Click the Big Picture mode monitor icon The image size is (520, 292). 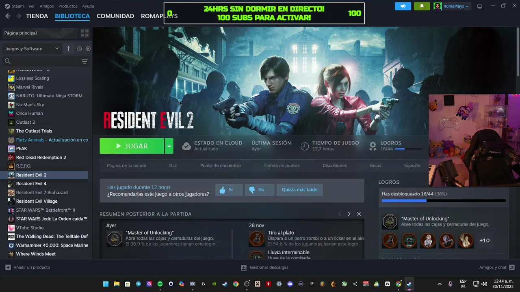[x=479, y=6]
